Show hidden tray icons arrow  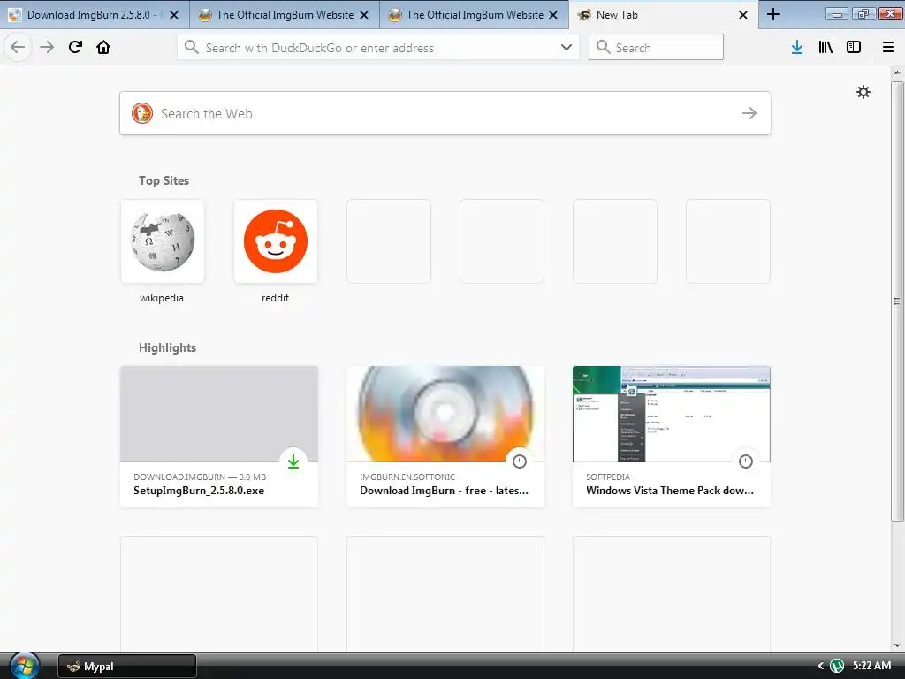pyautogui.click(x=820, y=666)
